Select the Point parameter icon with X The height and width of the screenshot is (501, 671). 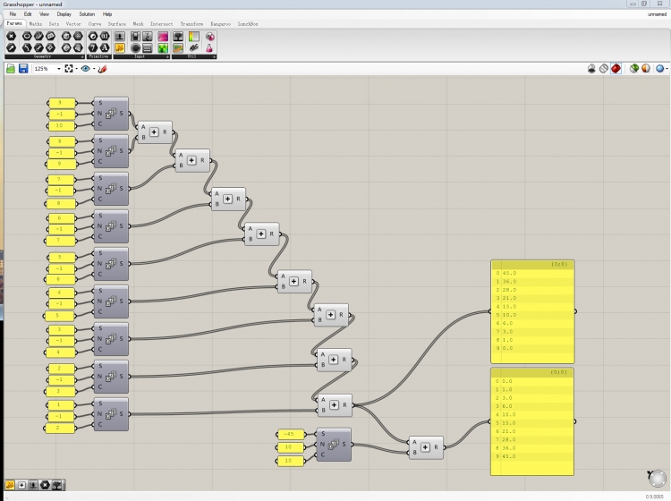pos(11,37)
